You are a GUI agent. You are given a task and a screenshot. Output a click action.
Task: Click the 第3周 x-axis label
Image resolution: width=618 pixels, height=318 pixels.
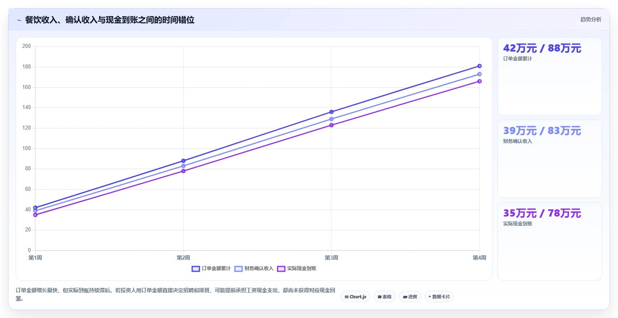tap(332, 258)
